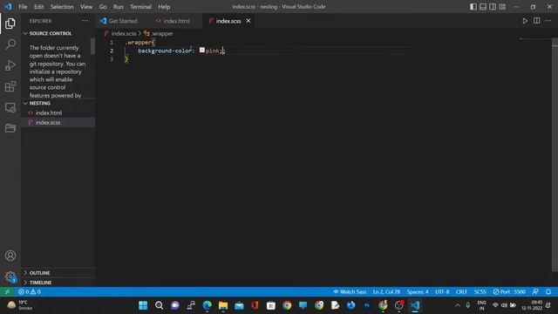The width and height of the screenshot is (558, 314).
Task: Open the Run and Debug view
Action: (x=10, y=65)
